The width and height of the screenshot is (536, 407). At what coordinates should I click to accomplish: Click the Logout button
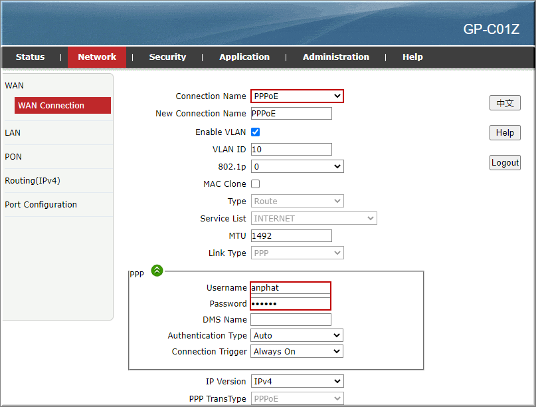[505, 162]
